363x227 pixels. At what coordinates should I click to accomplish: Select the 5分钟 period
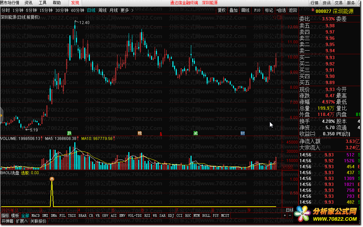pyautogui.click(x=31, y=11)
